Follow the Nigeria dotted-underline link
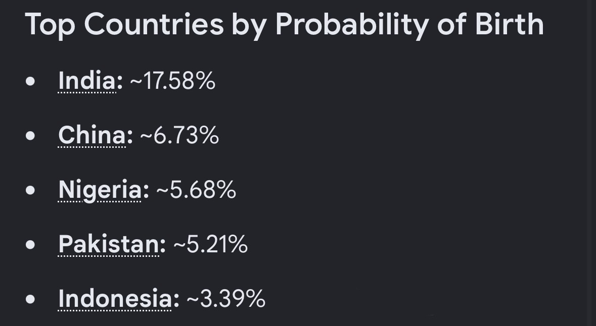The image size is (596, 326). [100, 190]
